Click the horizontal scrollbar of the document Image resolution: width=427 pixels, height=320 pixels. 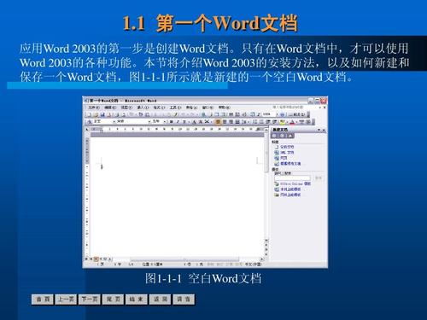185,259
